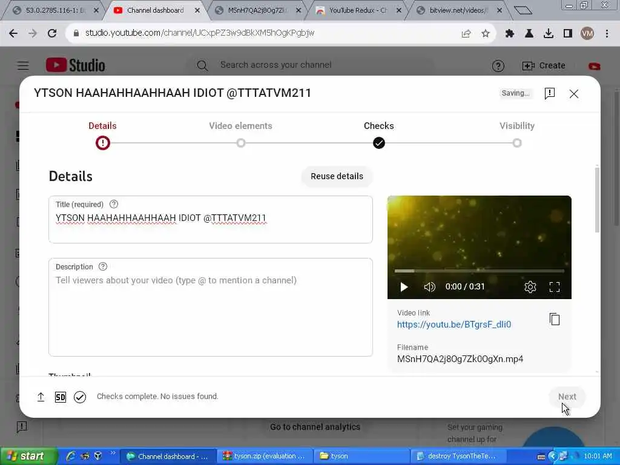Click Checks complete. No issues found text
Image resolution: width=620 pixels, height=465 pixels.
[157, 397]
